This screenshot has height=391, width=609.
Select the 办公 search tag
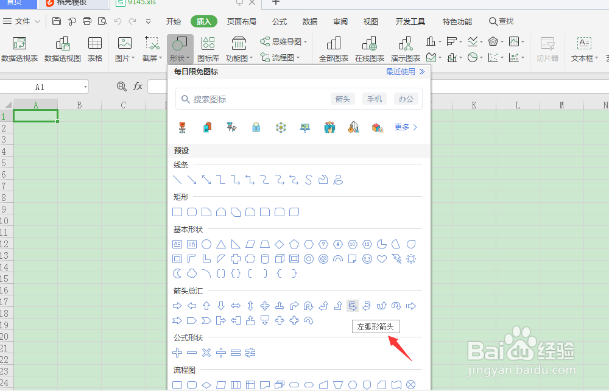coord(406,99)
